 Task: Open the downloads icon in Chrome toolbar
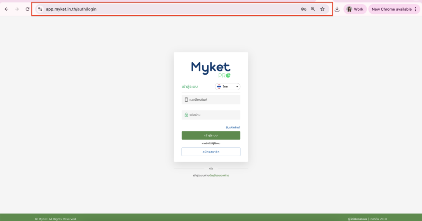337,9
